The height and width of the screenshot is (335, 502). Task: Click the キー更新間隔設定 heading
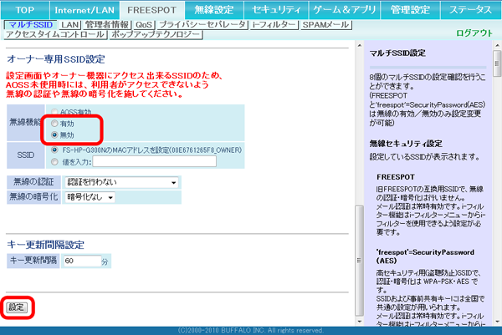[45, 245]
